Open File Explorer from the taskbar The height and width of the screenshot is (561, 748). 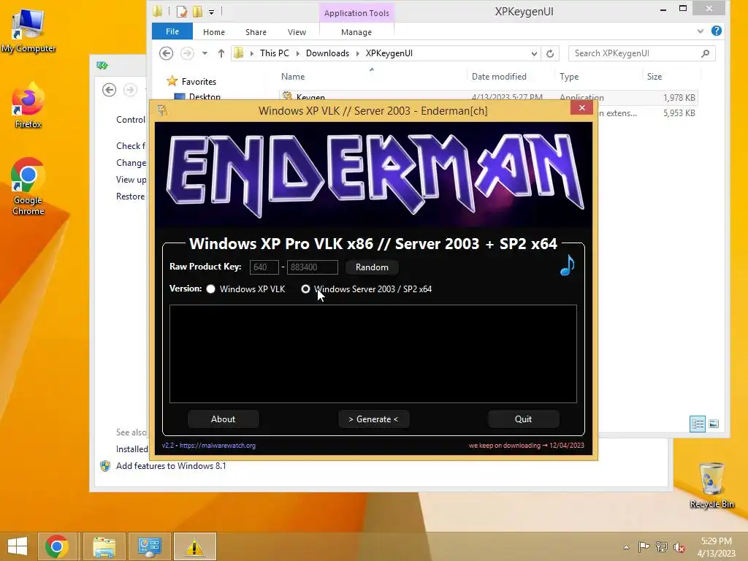coord(104,546)
